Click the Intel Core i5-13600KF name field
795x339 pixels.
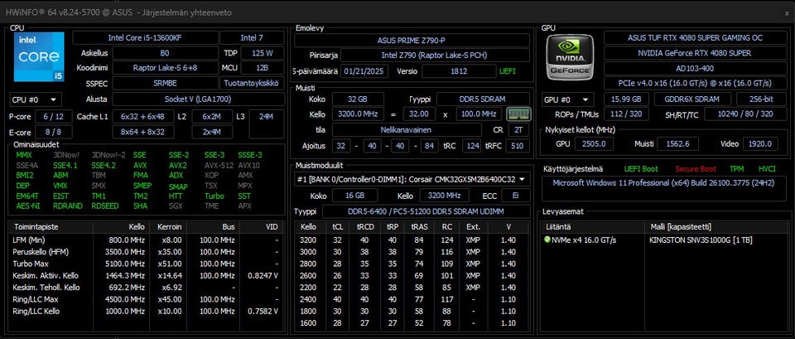(142, 37)
